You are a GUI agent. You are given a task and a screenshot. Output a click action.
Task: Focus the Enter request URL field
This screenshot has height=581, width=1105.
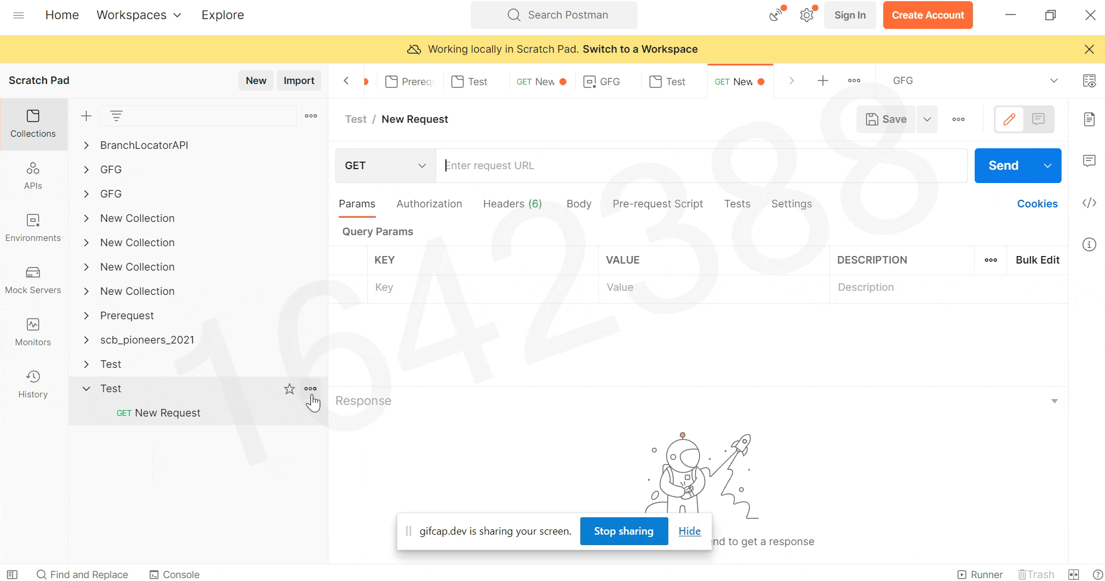click(x=701, y=166)
